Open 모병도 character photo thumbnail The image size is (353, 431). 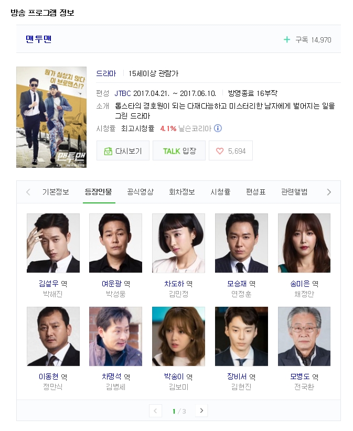[304, 337]
